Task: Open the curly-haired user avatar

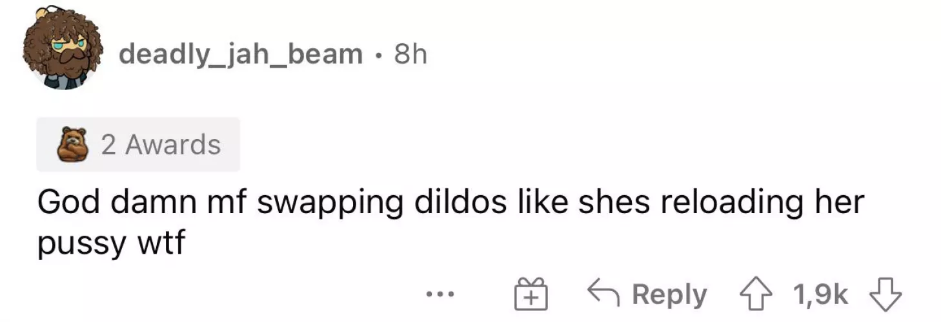Action: [x=62, y=49]
